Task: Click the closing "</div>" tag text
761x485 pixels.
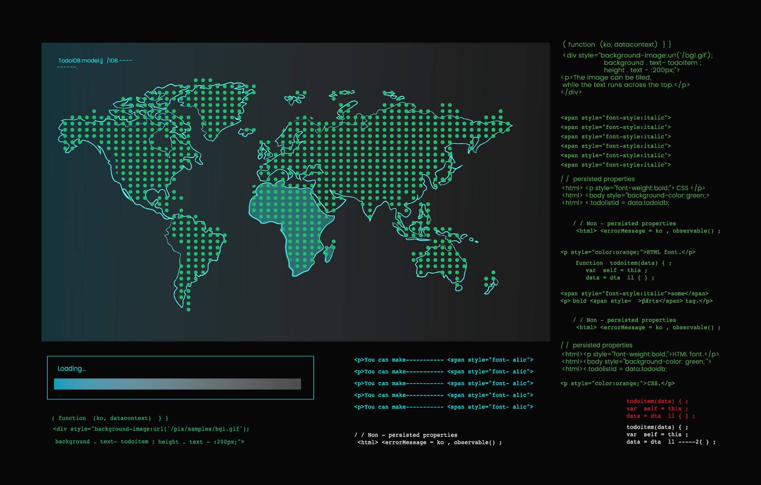Action: pyautogui.click(x=571, y=92)
